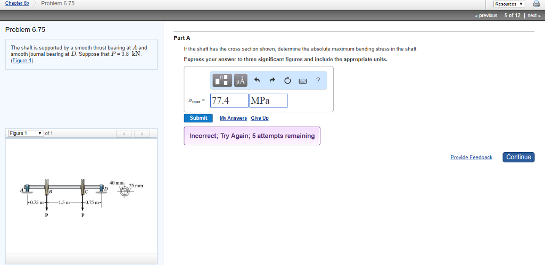545x265 pixels.
Task: Show the next figure arrow
Action: [142, 134]
